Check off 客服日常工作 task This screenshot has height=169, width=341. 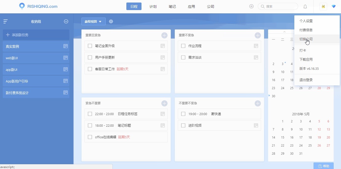(90, 69)
